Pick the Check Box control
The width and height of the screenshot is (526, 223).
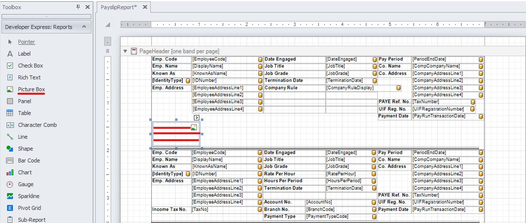coord(30,66)
